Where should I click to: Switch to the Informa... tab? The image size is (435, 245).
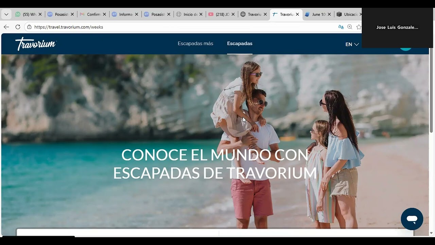coord(125,14)
